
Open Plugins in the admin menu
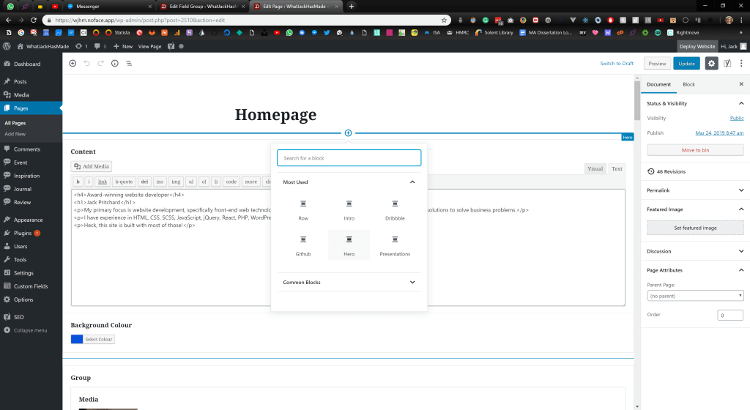tap(23, 233)
